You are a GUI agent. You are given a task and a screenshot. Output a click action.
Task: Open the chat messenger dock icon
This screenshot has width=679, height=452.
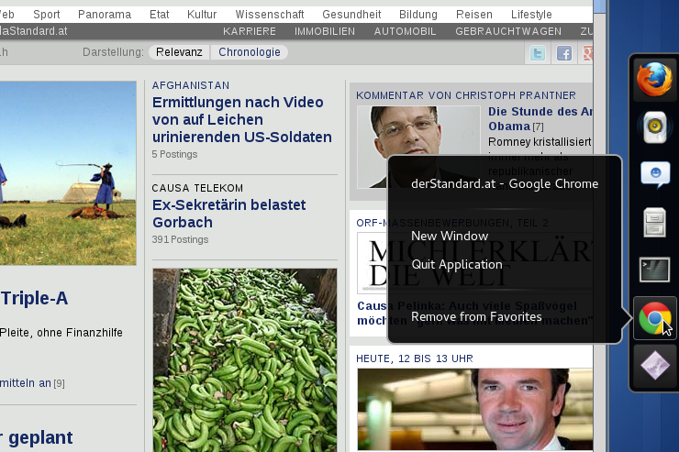tap(654, 174)
